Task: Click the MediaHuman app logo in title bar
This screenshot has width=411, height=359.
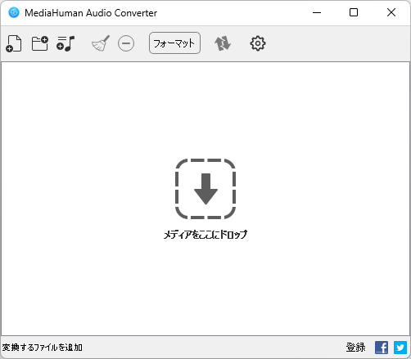Action: [14, 12]
